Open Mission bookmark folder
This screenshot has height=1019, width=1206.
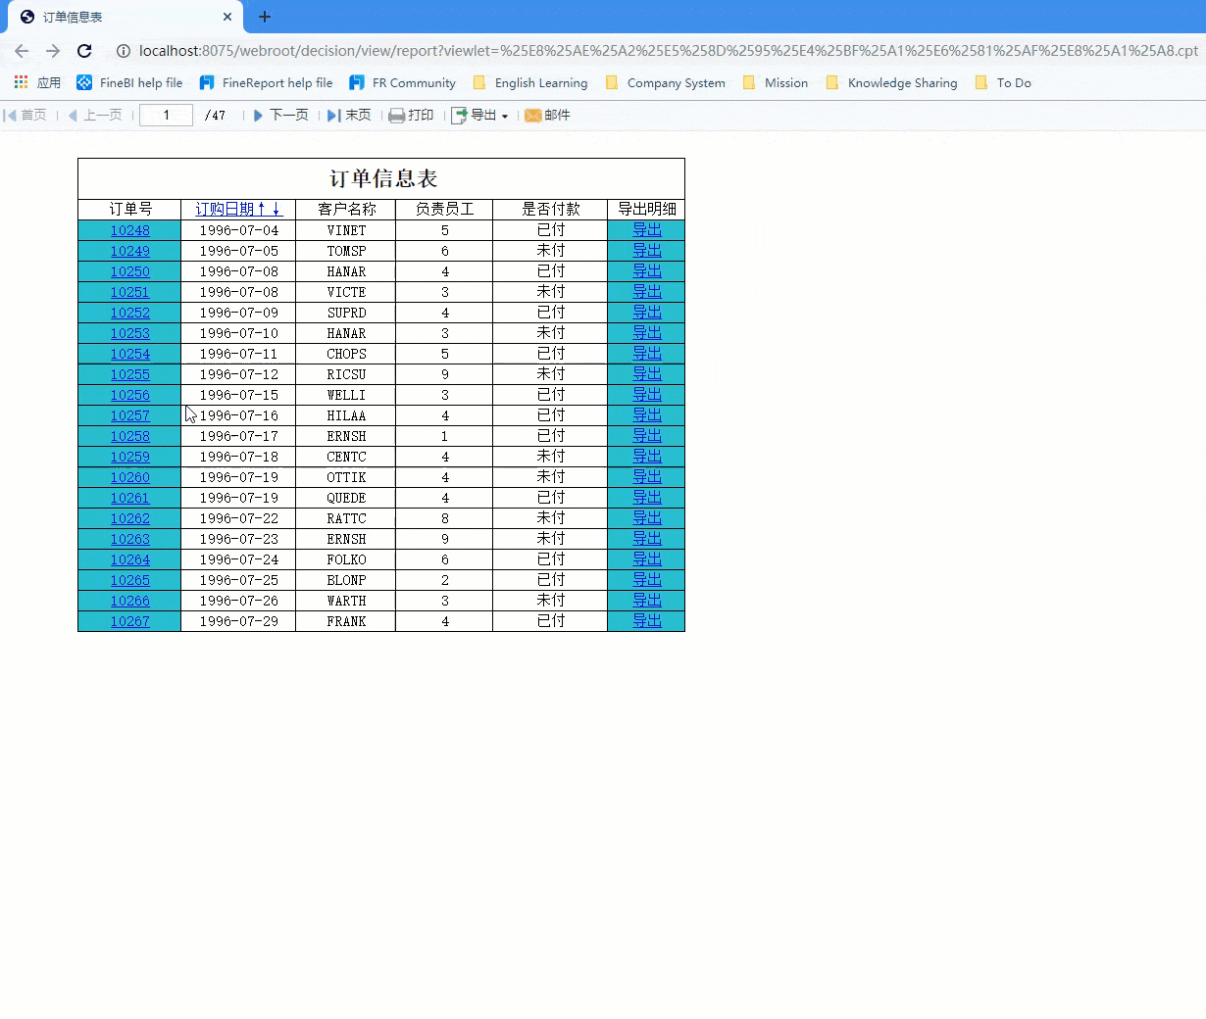click(x=776, y=82)
